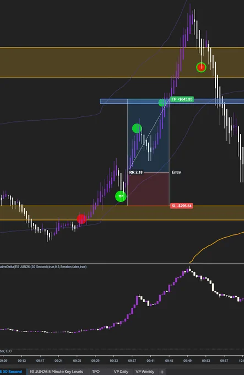Viewport: 244px width, 375px height.
Task: Select the CumulativeDelta indicator label
Action: click(x=43, y=267)
